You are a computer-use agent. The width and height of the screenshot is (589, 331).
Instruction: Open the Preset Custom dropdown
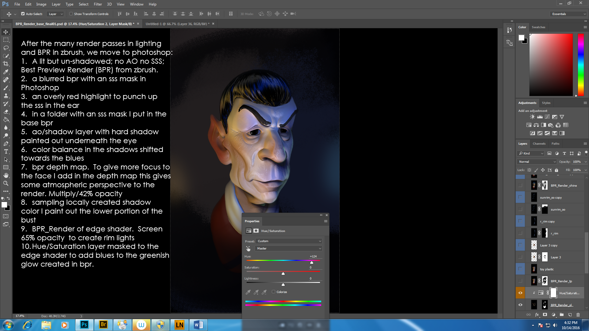289,241
